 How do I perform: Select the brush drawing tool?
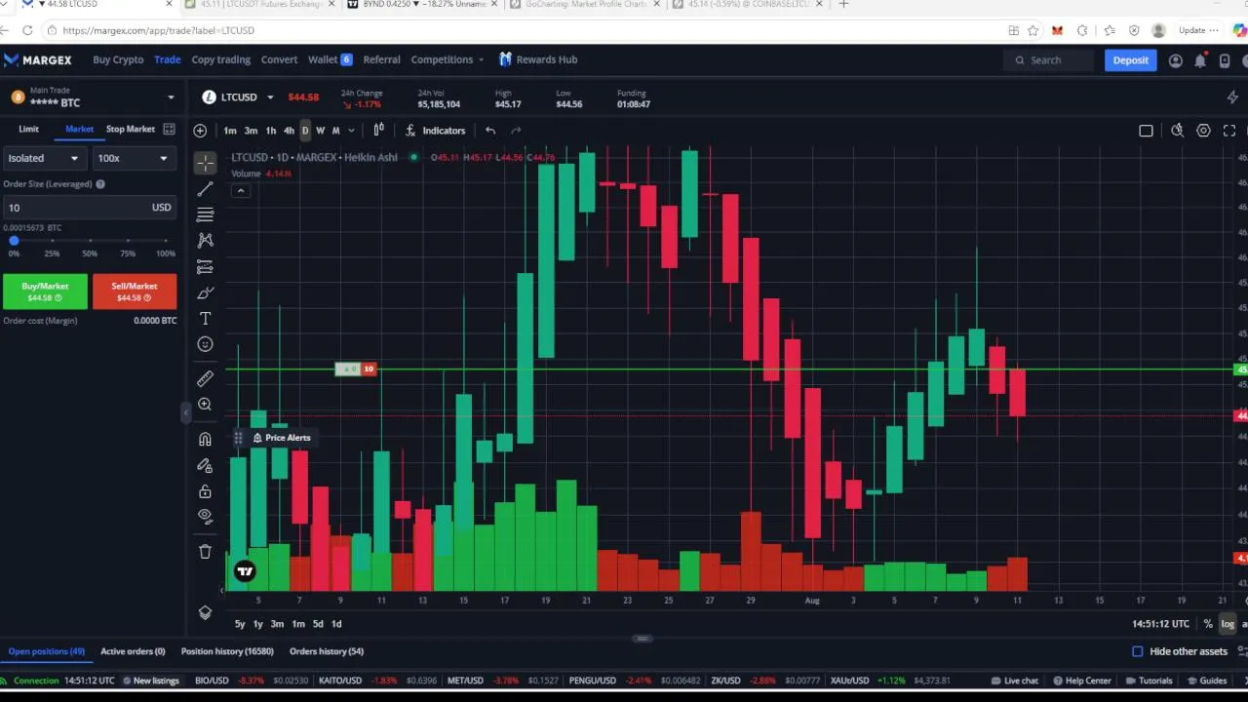click(205, 292)
